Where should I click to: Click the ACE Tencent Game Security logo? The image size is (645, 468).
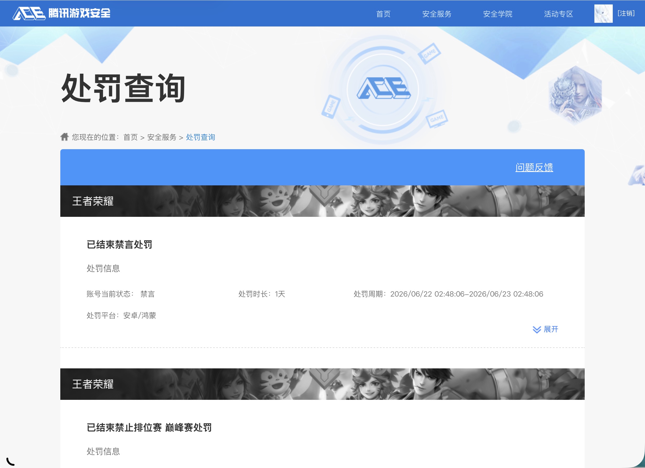tap(61, 13)
